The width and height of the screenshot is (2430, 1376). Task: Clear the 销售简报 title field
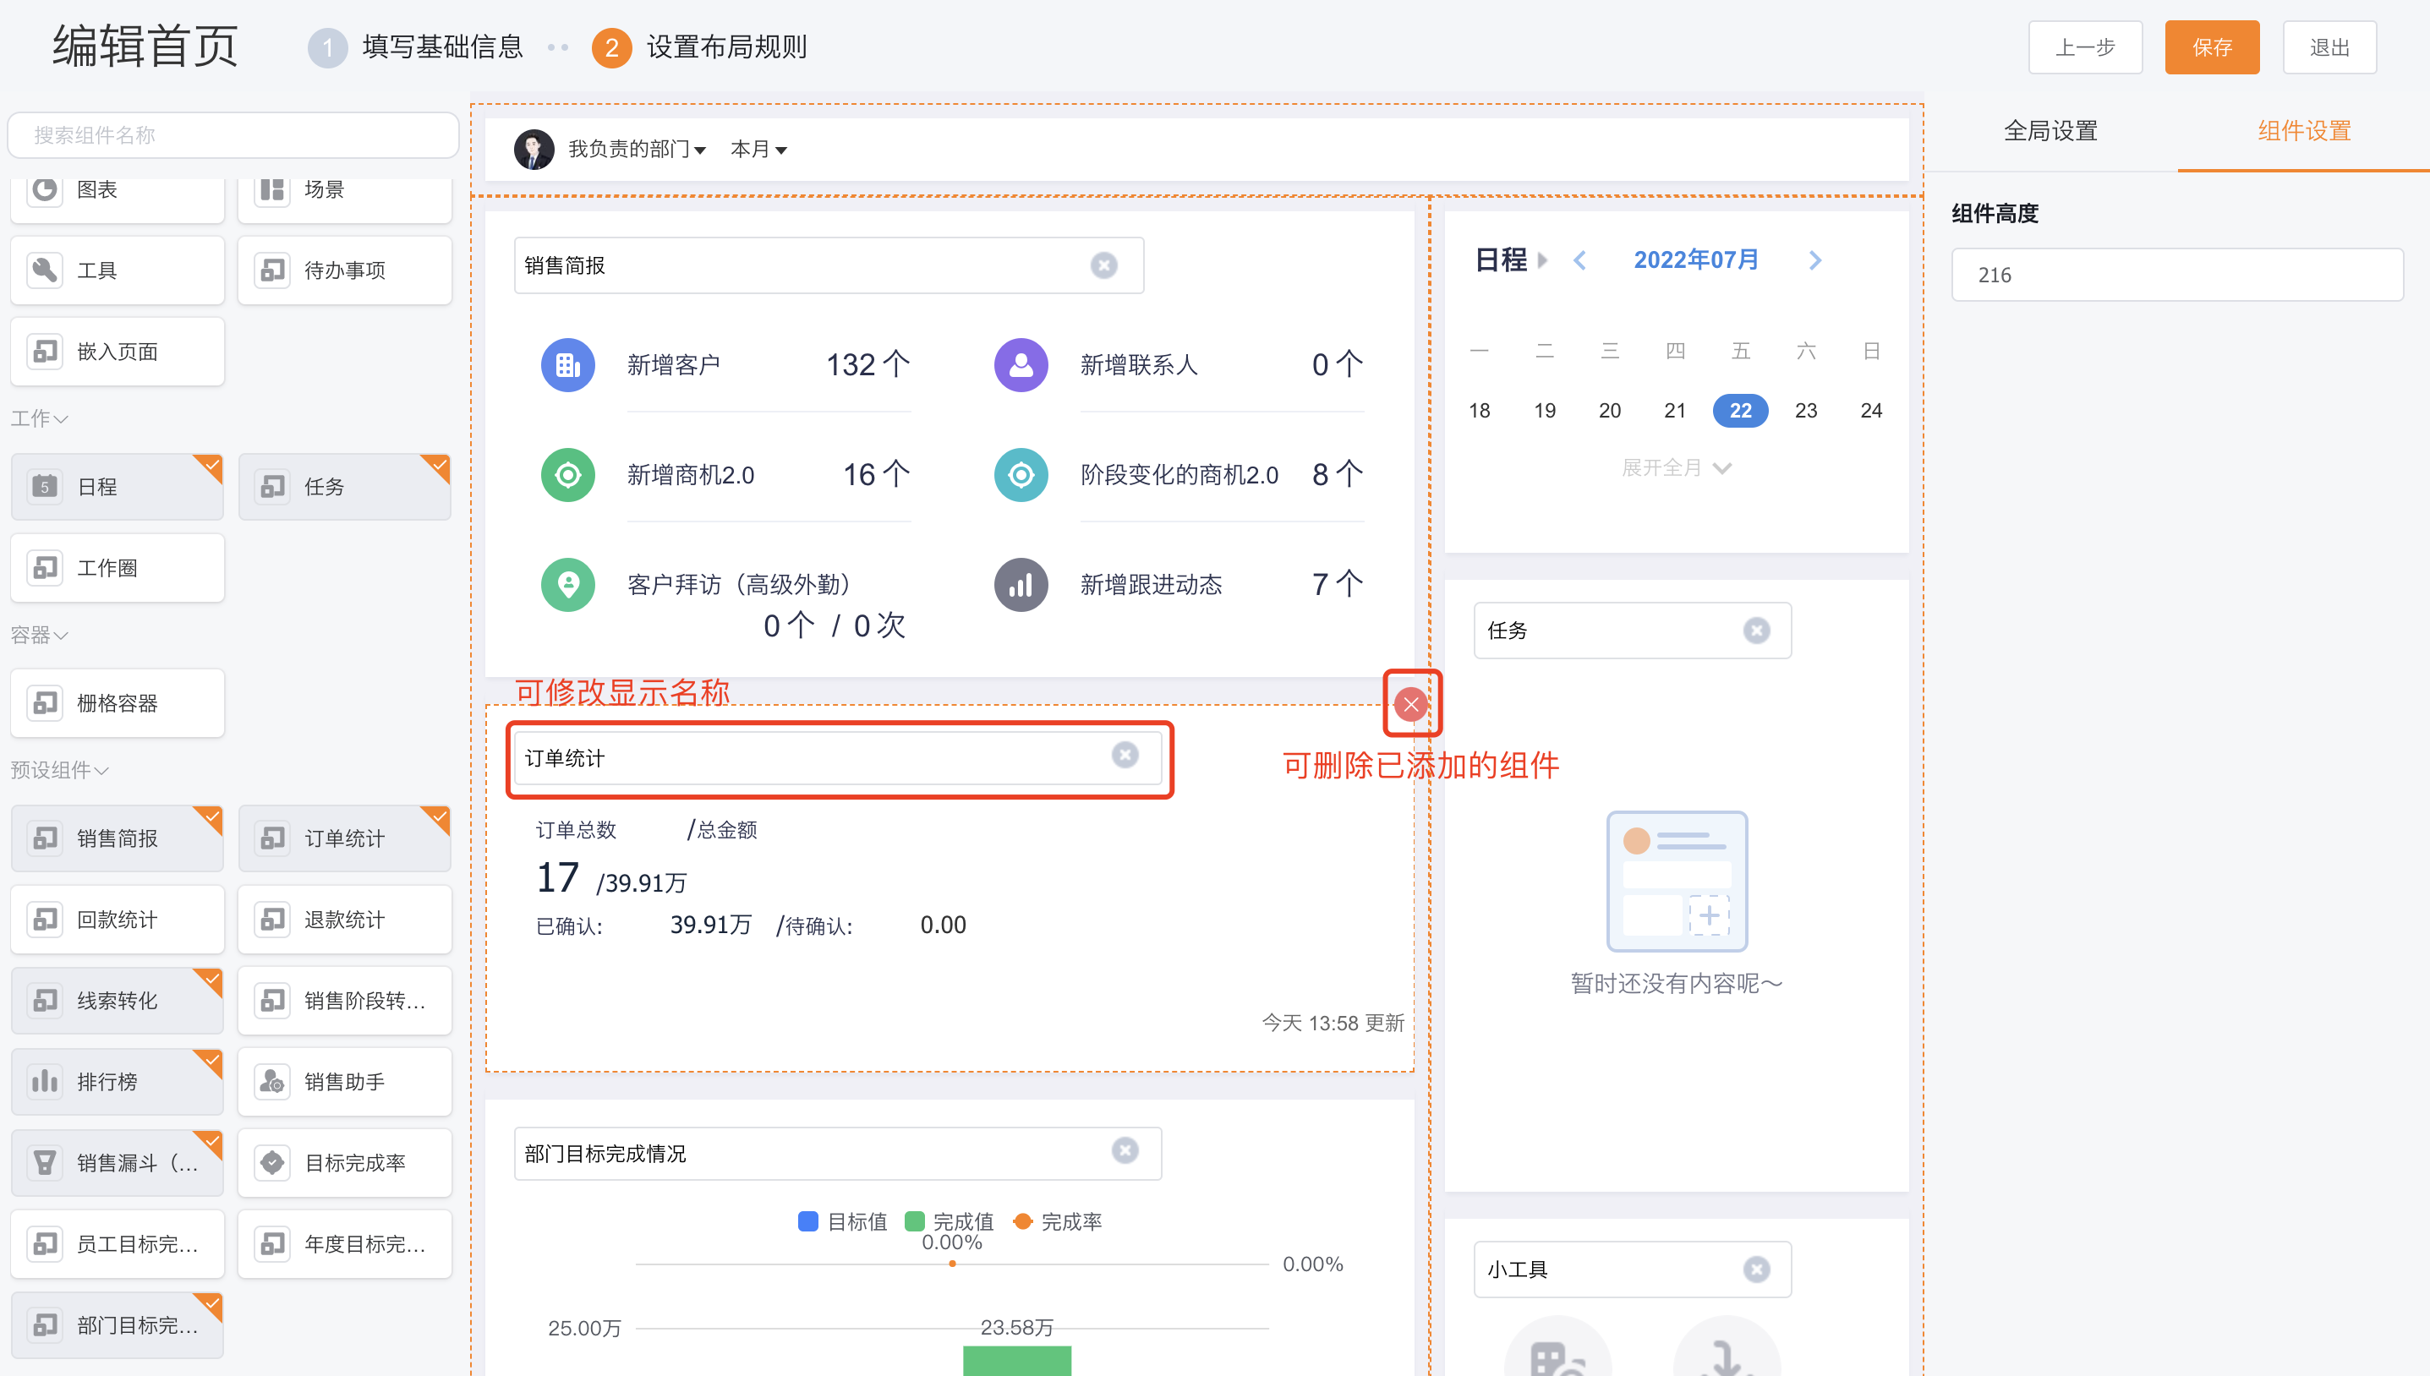(x=1104, y=265)
